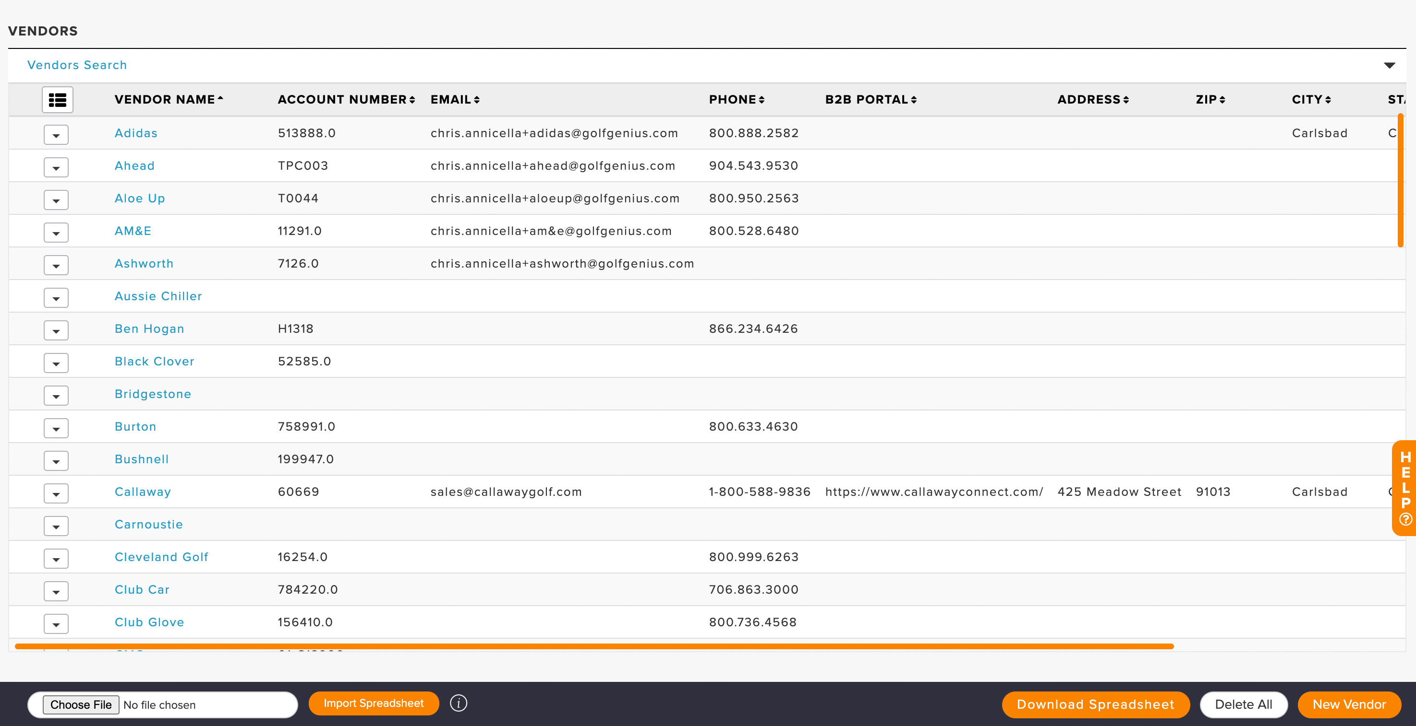Click the Choose File button
This screenshot has height=726, width=1416.
tap(81, 704)
